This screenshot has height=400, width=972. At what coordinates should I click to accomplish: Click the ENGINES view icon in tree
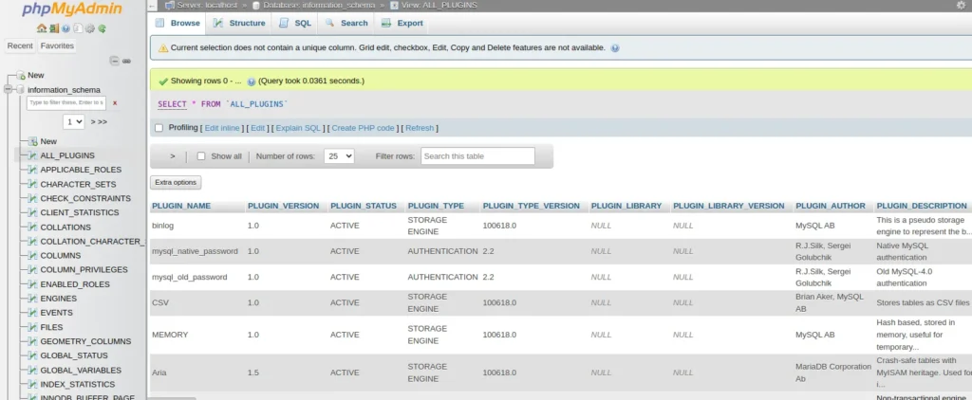click(33, 299)
